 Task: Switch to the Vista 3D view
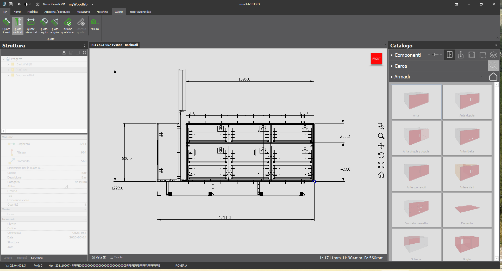click(99, 257)
